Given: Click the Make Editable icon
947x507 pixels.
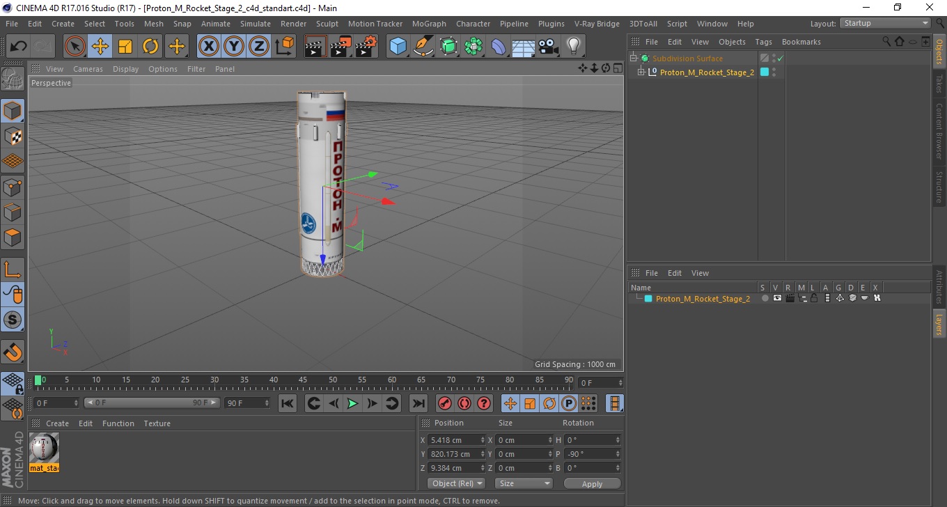Looking at the screenshot, I should pyautogui.click(x=13, y=79).
